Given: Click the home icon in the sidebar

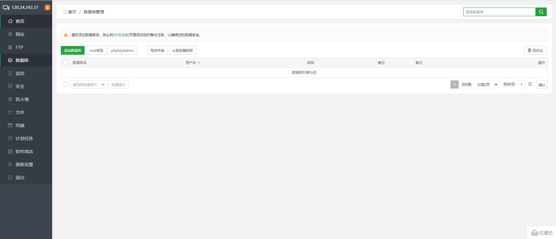Looking at the screenshot, I should click(10, 21).
